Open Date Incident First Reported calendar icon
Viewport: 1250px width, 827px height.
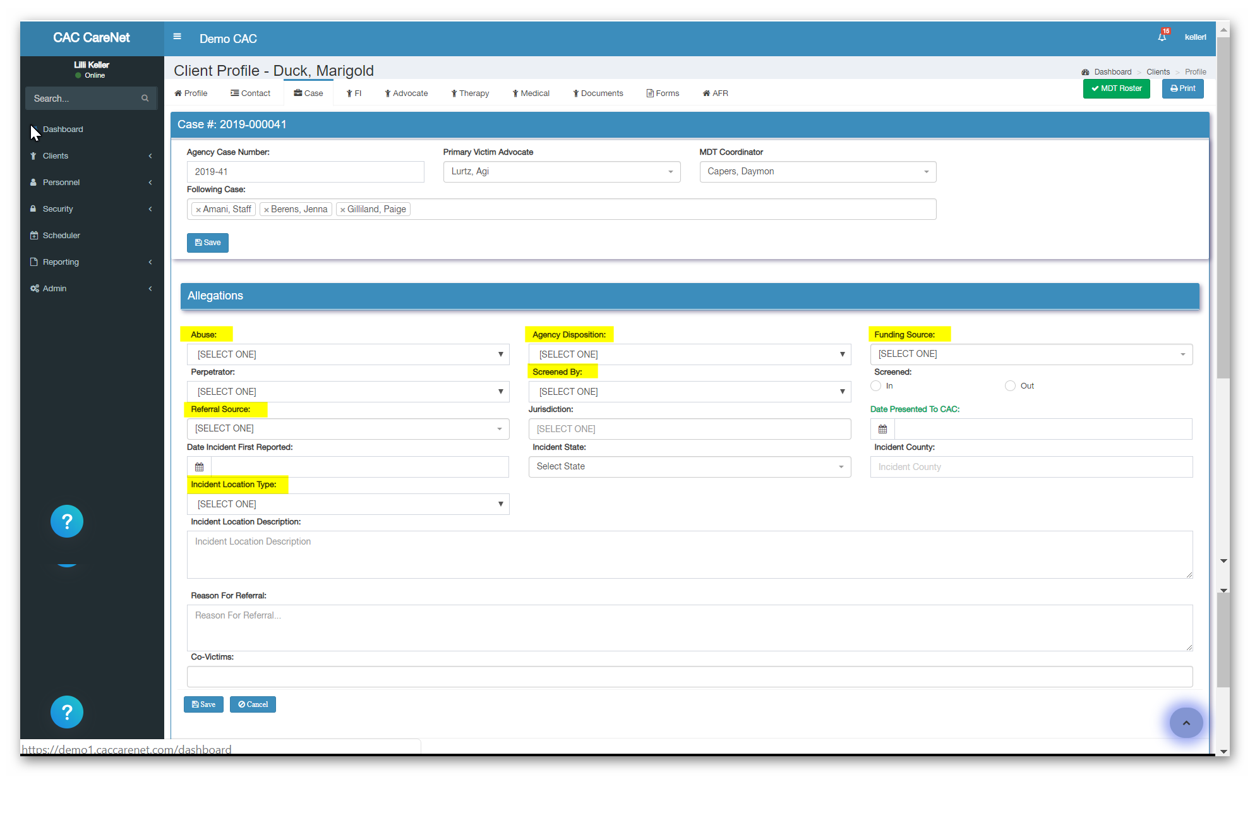(199, 467)
